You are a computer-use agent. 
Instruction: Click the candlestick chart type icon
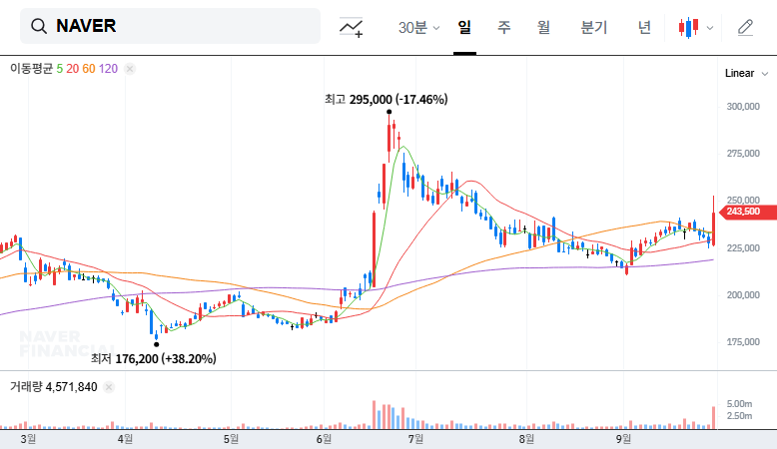click(x=689, y=28)
